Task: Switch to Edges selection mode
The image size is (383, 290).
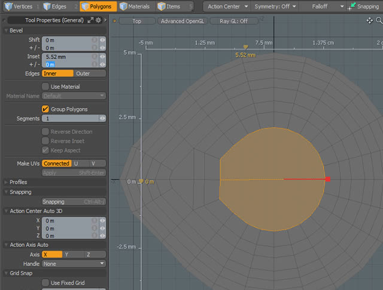Action: click(x=55, y=7)
